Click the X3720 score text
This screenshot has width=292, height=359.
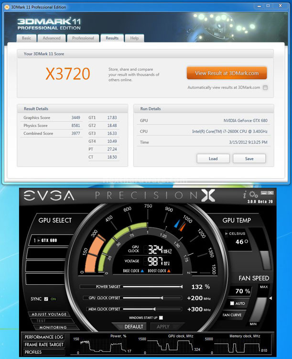coord(68,74)
